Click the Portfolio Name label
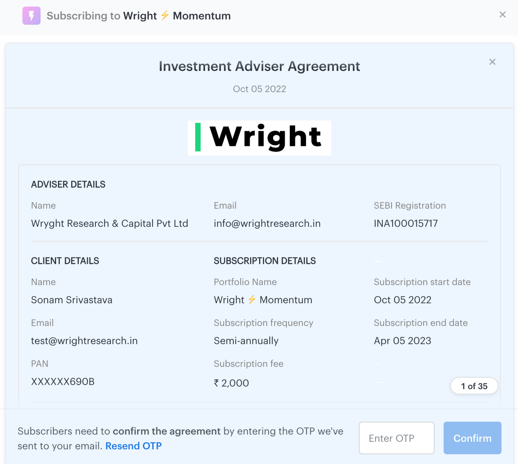Image resolution: width=518 pixels, height=464 pixels. tap(245, 282)
